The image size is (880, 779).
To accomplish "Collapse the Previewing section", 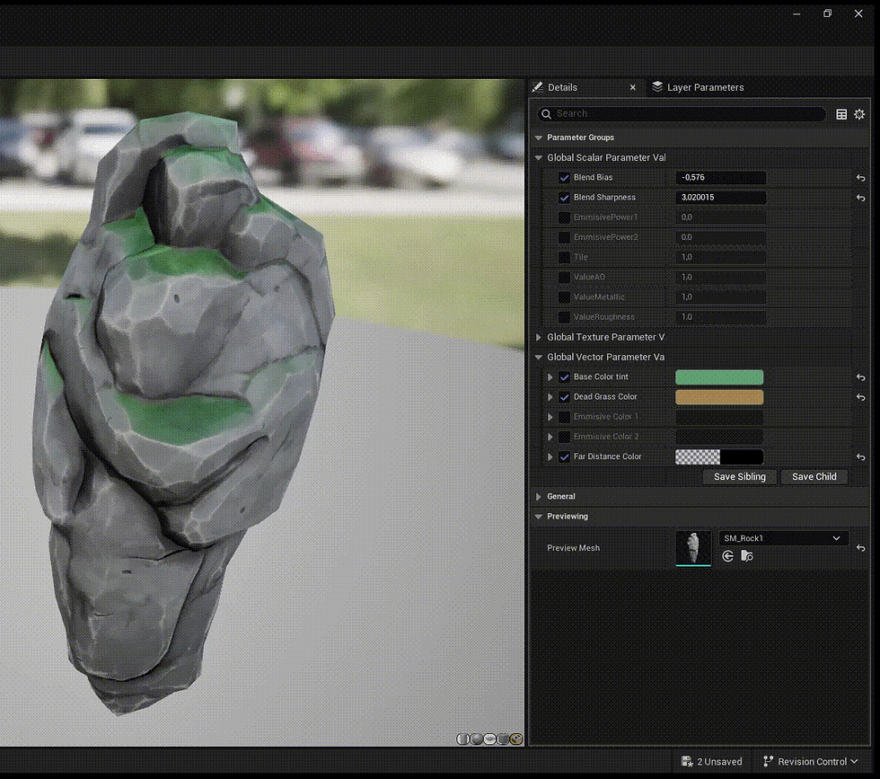I will [539, 517].
